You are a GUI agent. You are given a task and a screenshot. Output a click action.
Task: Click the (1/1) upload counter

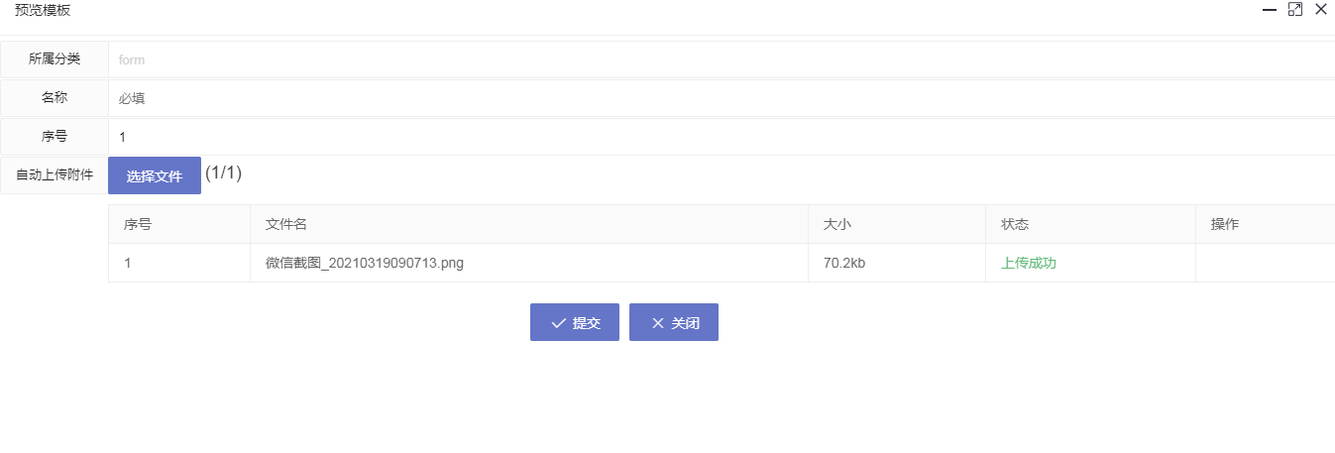pos(223,172)
